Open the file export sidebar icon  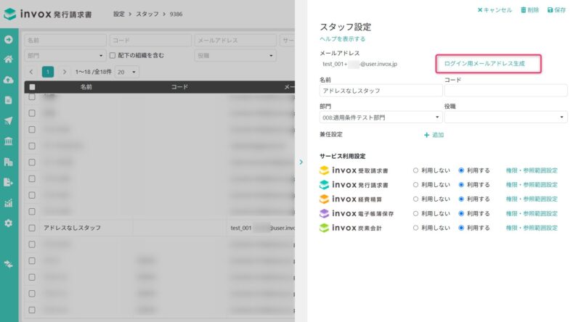click(9, 182)
